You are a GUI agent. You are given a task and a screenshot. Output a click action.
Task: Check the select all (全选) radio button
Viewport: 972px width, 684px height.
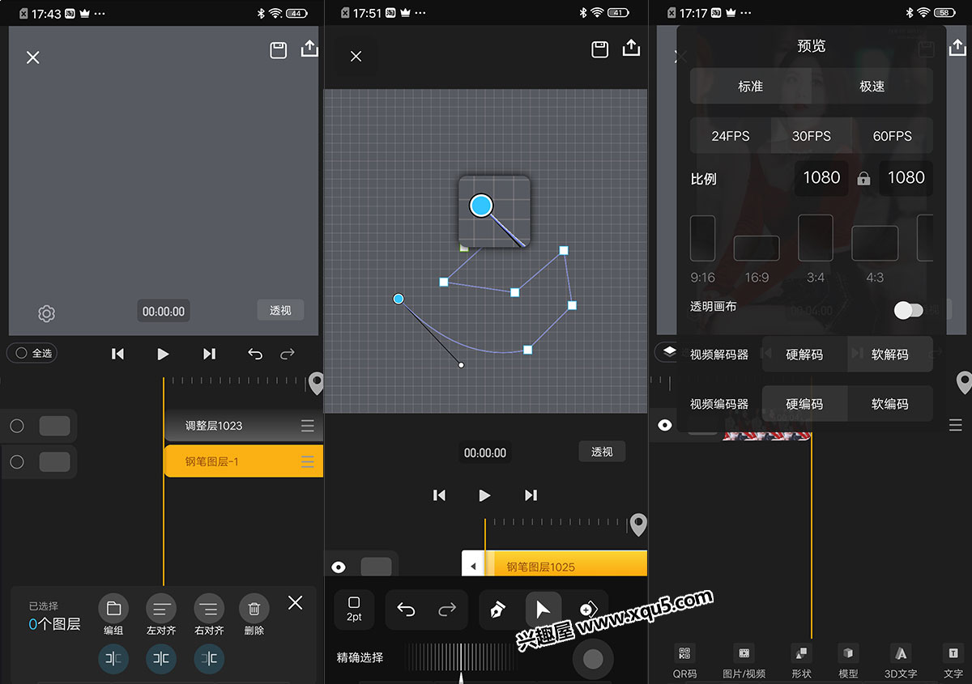(22, 353)
